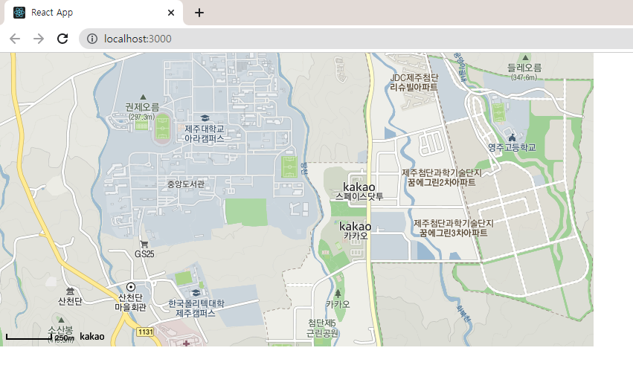Click the React favicon in the tab
The image size is (633, 368).
19,13
